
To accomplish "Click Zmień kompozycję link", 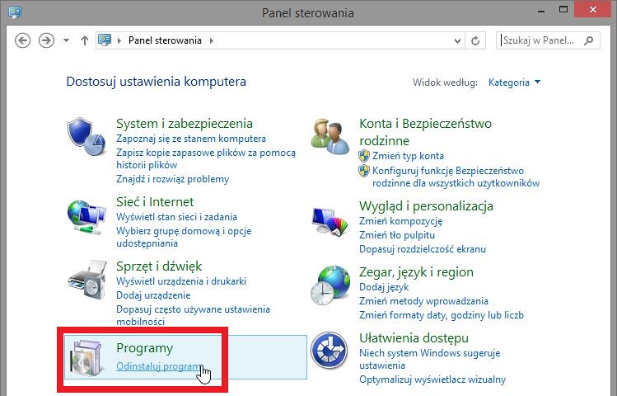I will point(400,221).
